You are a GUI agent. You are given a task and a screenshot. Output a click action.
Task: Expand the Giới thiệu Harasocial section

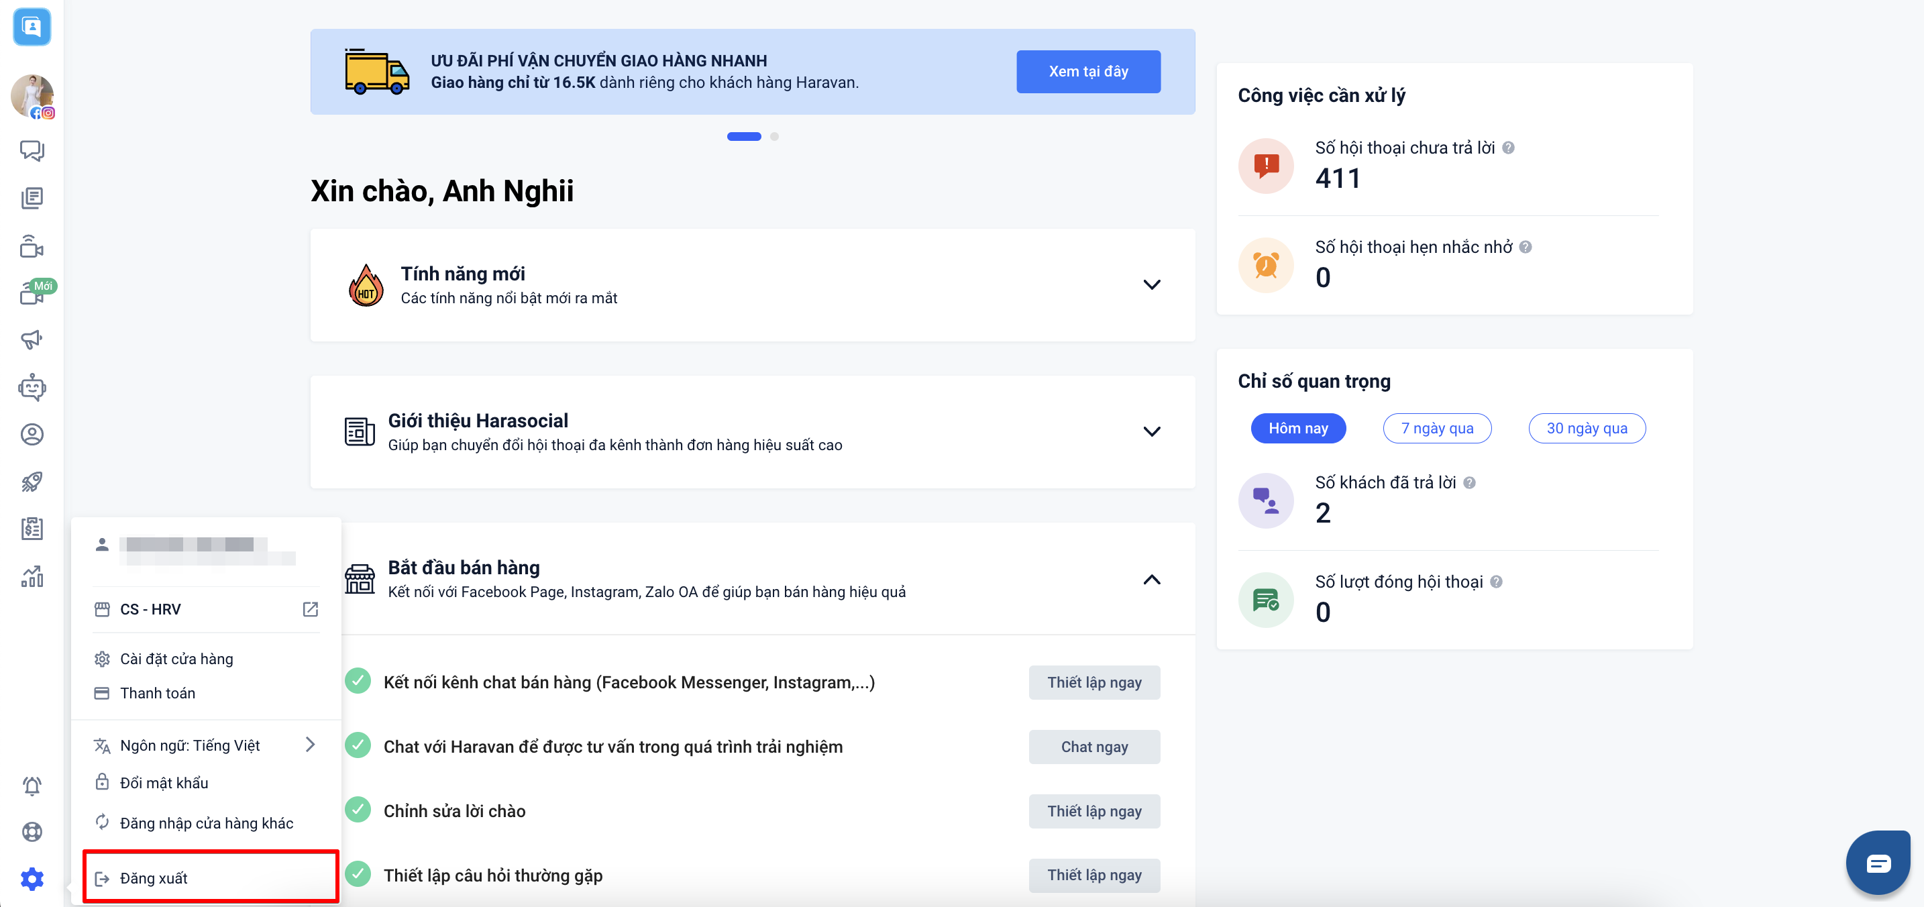click(1151, 432)
